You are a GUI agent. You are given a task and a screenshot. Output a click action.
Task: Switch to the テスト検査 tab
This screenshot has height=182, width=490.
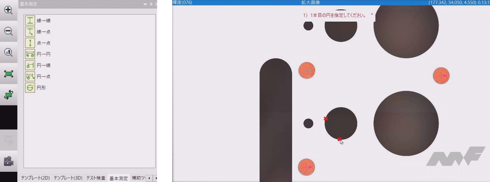pos(96,178)
